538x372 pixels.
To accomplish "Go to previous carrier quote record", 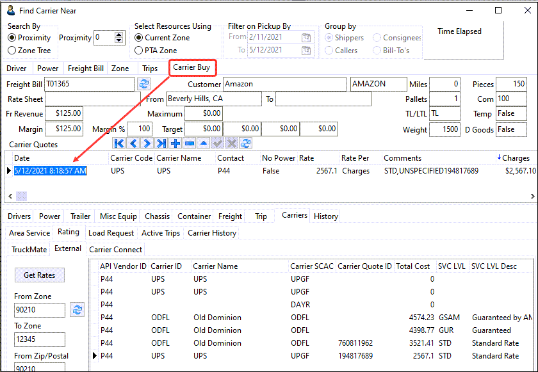I will point(133,143).
